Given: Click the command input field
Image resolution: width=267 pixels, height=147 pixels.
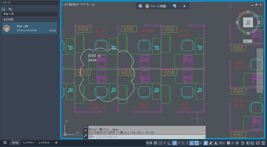Looking at the screenshot, I should pos(141,137).
